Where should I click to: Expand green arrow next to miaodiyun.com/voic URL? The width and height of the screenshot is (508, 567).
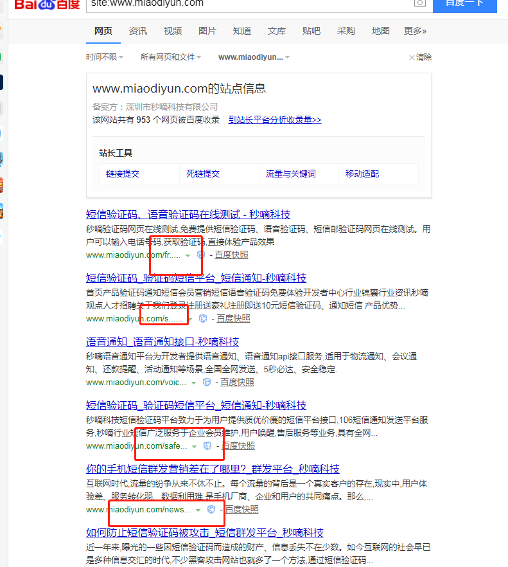click(x=194, y=382)
